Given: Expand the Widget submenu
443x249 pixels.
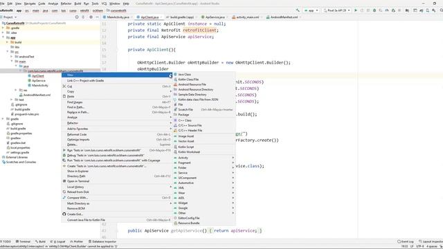Looking at the screenshot, I should pyautogui.click(x=204, y=203).
